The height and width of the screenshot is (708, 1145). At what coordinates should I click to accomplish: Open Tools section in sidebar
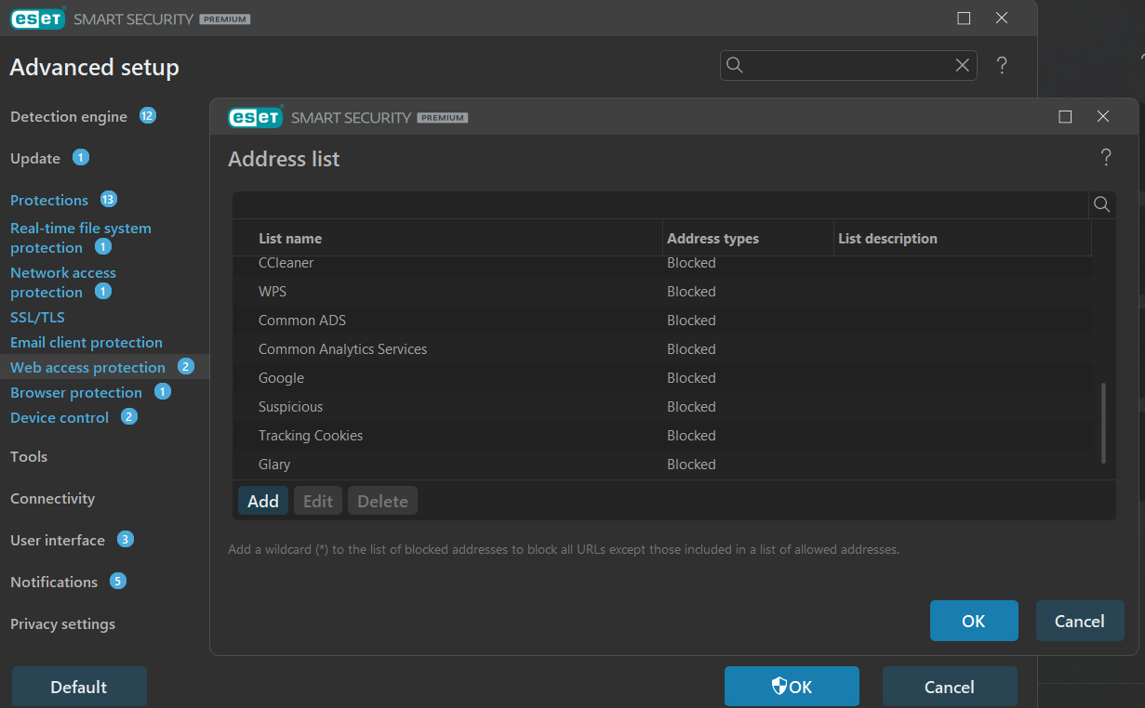(x=29, y=457)
